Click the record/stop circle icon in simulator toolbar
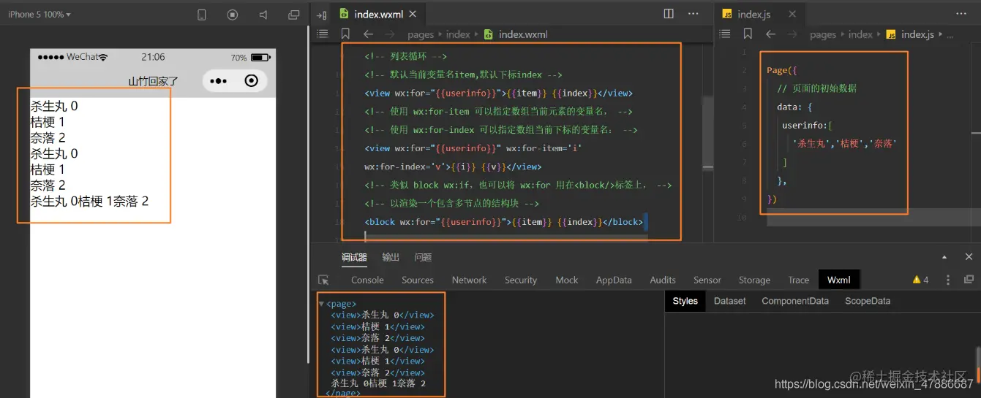 point(233,15)
